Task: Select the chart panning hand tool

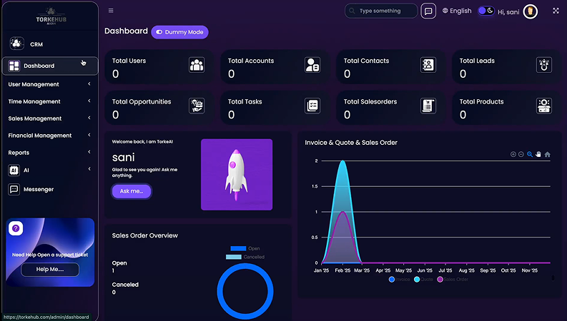Action: 538,154
